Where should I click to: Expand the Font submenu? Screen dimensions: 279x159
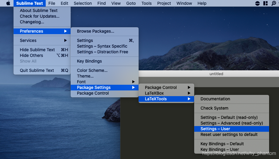click(105, 82)
